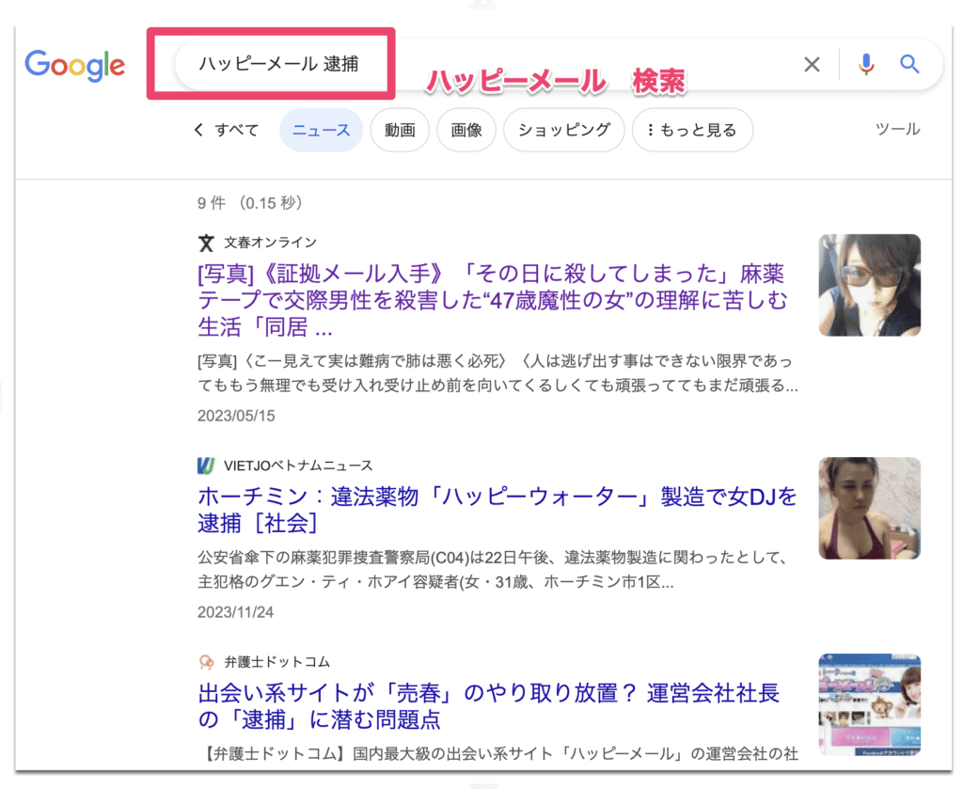This screenshot has height=789, width=963.
Task: Click the 9 件 (0.15 秒) result count
Action: coord(250,202)
